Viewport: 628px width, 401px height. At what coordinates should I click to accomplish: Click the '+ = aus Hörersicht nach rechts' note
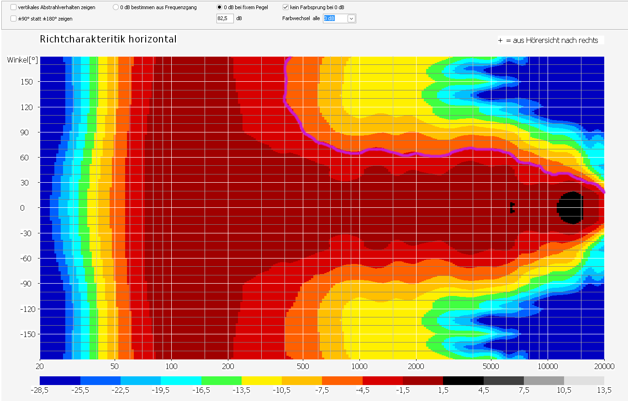point(548,40)
